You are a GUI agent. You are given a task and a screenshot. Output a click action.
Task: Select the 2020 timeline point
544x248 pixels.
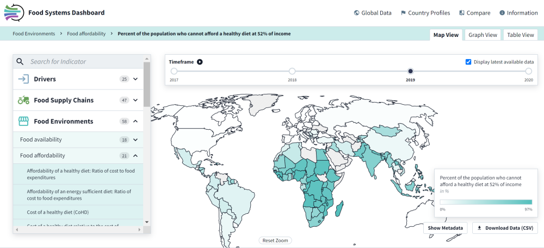click(x=528, y=71)
